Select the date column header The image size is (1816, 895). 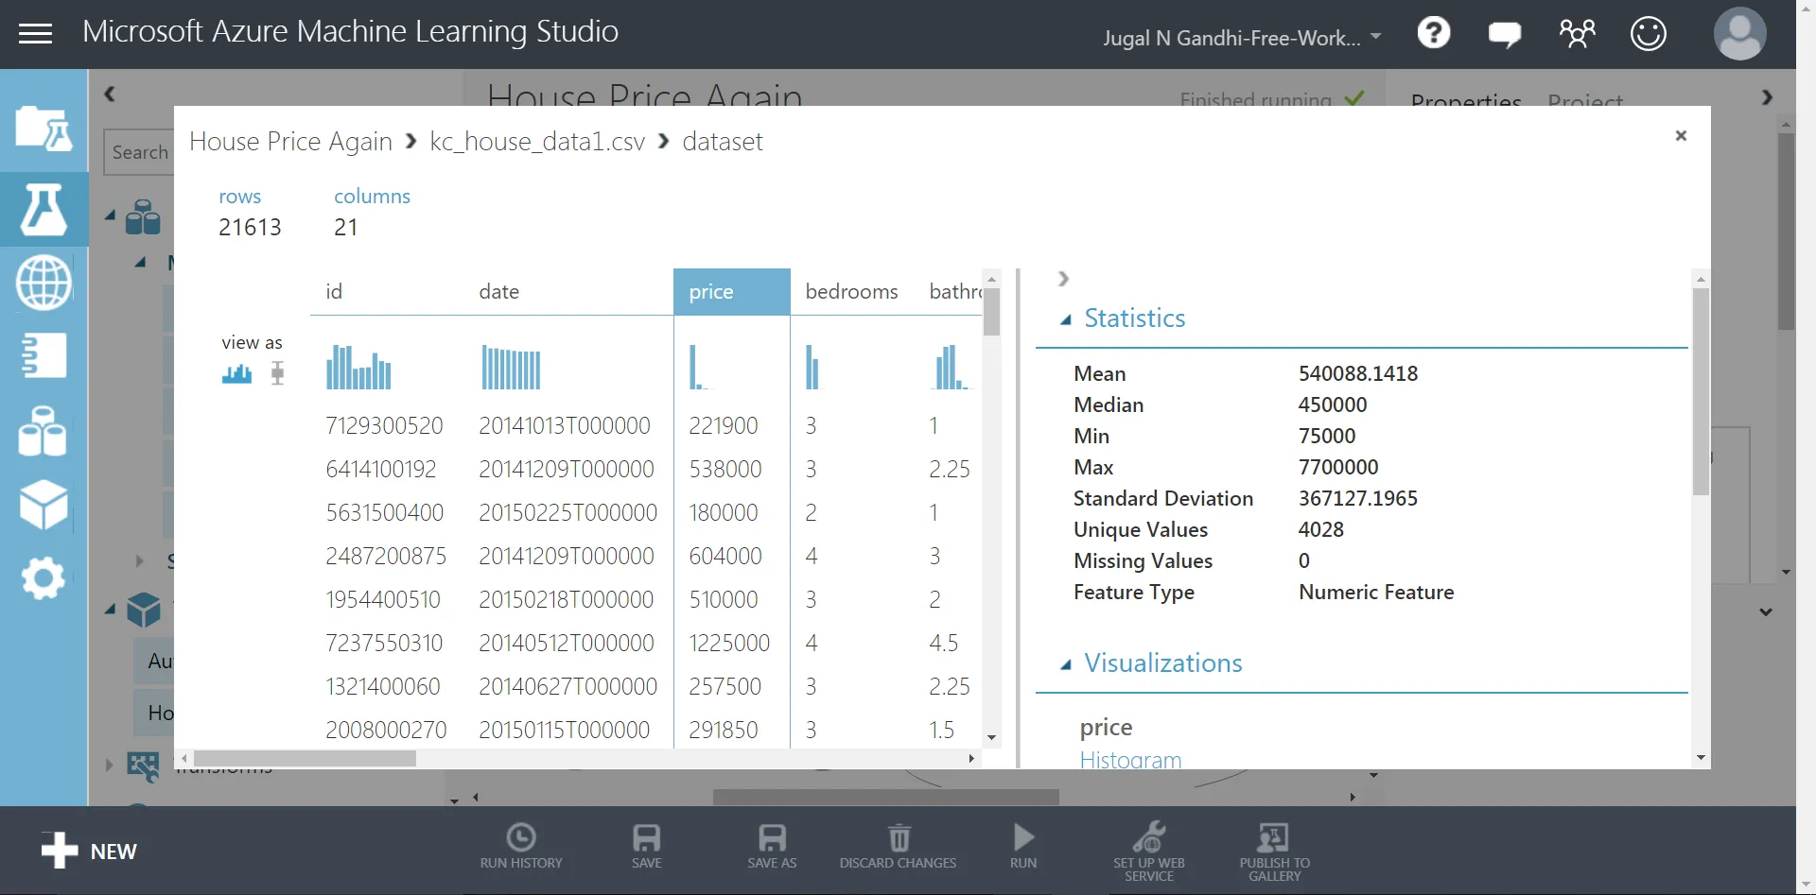point(499,292)
